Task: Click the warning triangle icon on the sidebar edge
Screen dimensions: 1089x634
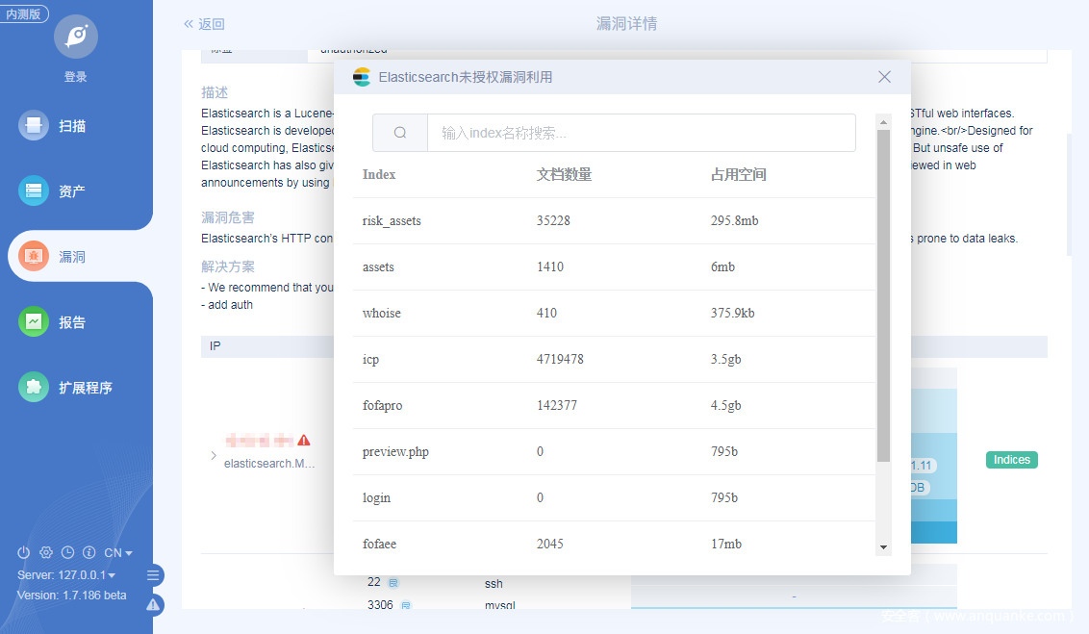Action: point(154,605)
